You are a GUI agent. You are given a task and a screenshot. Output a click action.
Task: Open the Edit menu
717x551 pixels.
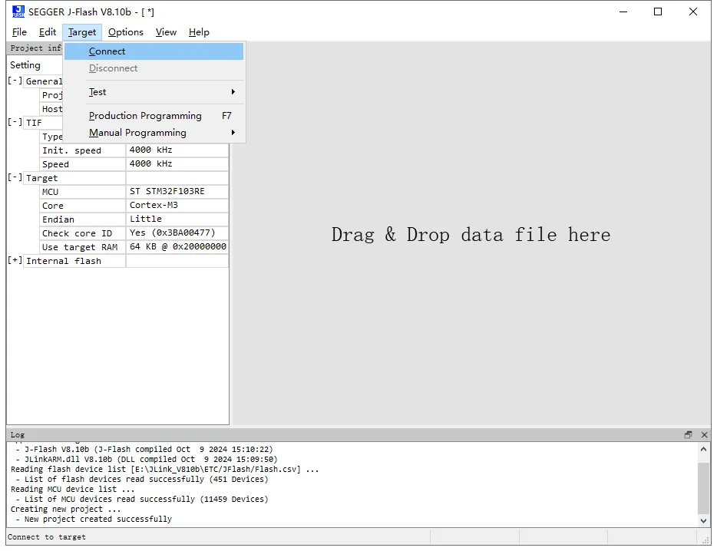48,32
